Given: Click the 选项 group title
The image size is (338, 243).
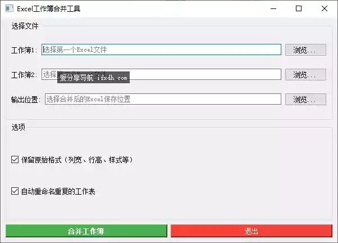Looking at the screenshot, I should pos(19,127).
